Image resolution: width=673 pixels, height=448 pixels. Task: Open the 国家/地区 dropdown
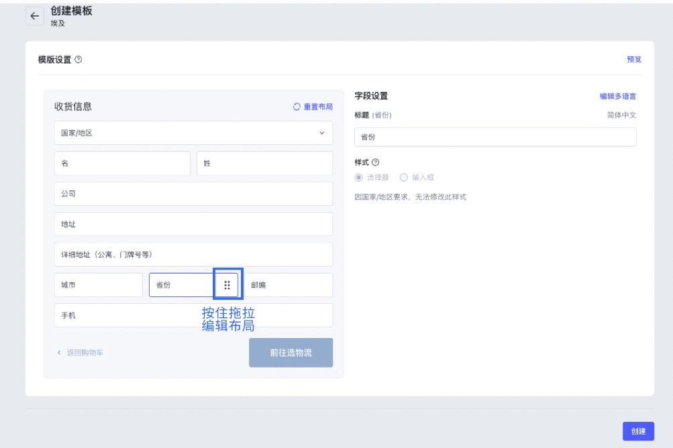point(193,133)
